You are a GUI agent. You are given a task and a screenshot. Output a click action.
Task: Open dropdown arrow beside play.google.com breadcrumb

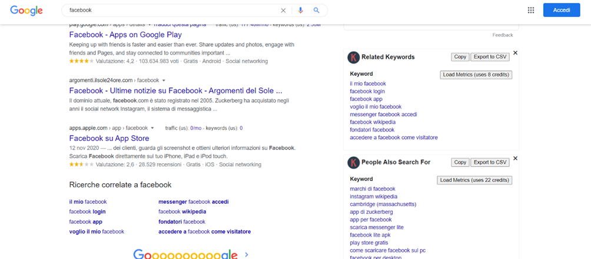click(x=150, y=25)
